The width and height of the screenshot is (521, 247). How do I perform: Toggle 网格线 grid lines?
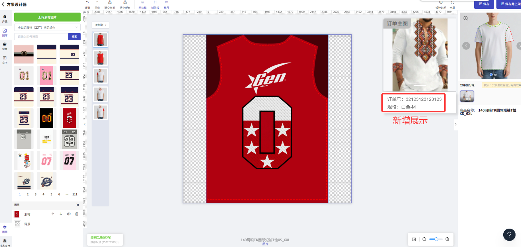[x=143, y=3]
